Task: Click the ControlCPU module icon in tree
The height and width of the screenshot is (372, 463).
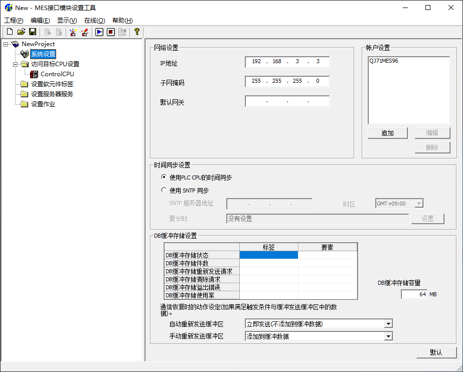Action: click(34, 74)
